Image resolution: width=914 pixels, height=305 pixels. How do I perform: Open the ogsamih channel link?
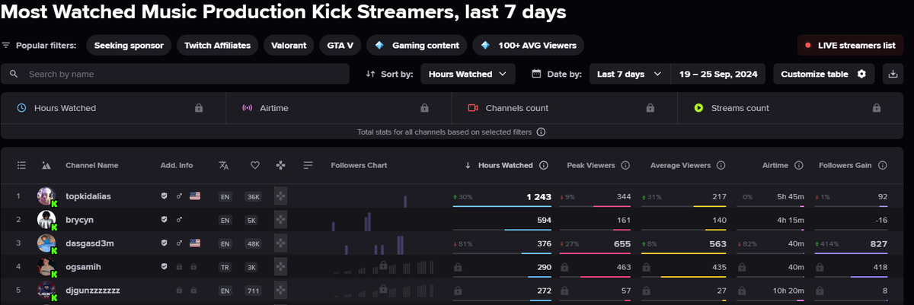pyautogui.click(x=83, y=267)
